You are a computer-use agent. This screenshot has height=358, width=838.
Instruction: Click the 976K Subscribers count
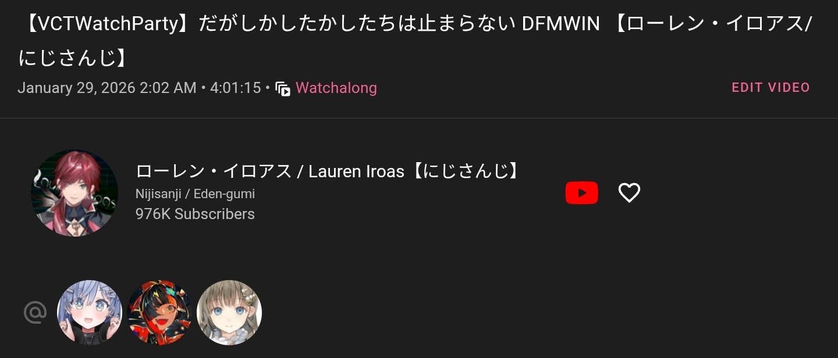(195, 214)
